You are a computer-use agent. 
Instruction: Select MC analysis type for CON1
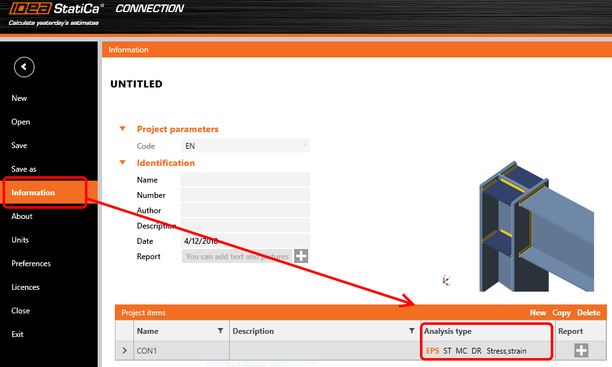461,350
